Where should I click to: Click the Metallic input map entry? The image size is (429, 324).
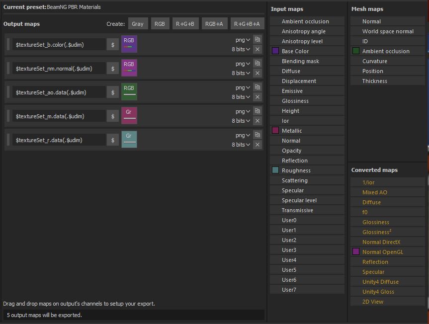(x=292, y=131)
